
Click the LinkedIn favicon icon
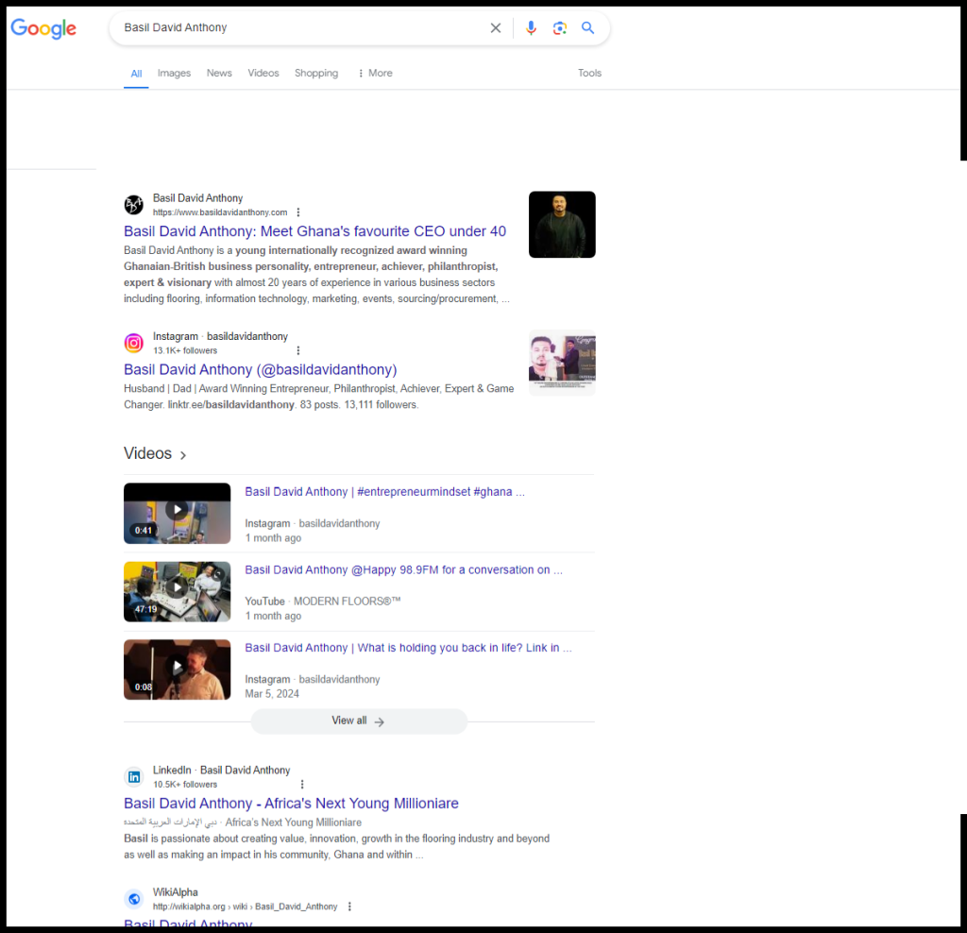[134, 777]
